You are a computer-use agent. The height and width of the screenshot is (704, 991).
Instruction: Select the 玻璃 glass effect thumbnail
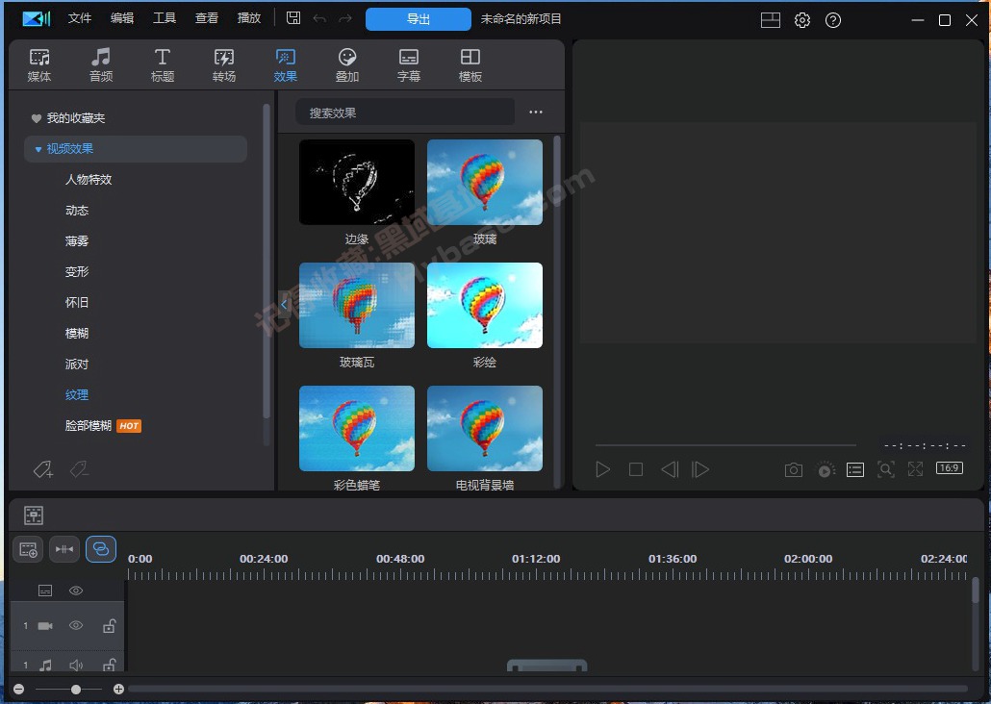pyautogui.click(x=484, y=181)
